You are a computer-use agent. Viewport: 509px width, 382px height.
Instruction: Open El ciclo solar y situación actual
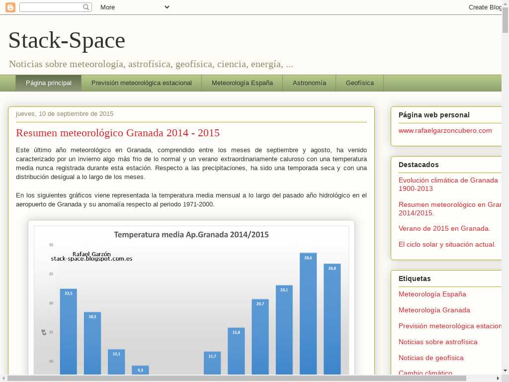[x=447, y=245]
